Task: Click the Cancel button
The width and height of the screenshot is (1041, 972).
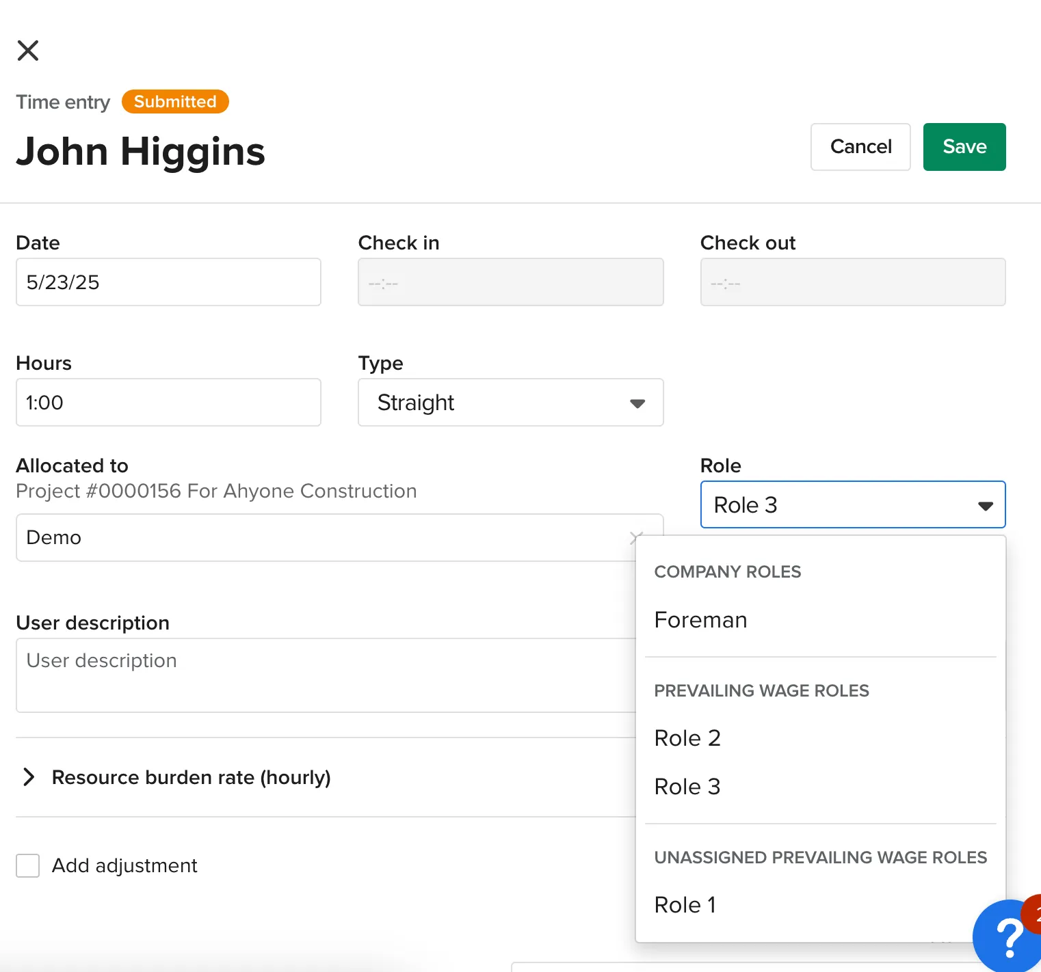Action: point(860,147)
